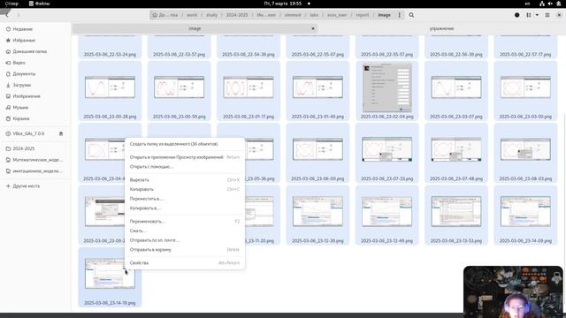The image size is (566, 318).
Task: Choose Отправить в корзину
Action: (x=185, y=249)
